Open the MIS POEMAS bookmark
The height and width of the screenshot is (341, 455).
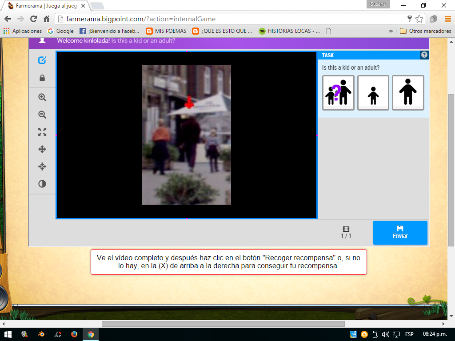tap(166, 31)
